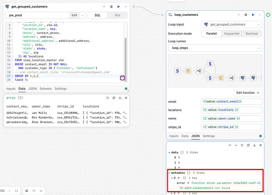Open Data tab of loop_customers block
Image resolution: width=272 pixels, height=195 pixels.
tap(185, 136)
